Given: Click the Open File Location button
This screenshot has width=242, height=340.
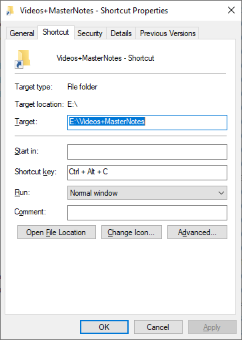Looking at the screenshot, I should point(57,232).
